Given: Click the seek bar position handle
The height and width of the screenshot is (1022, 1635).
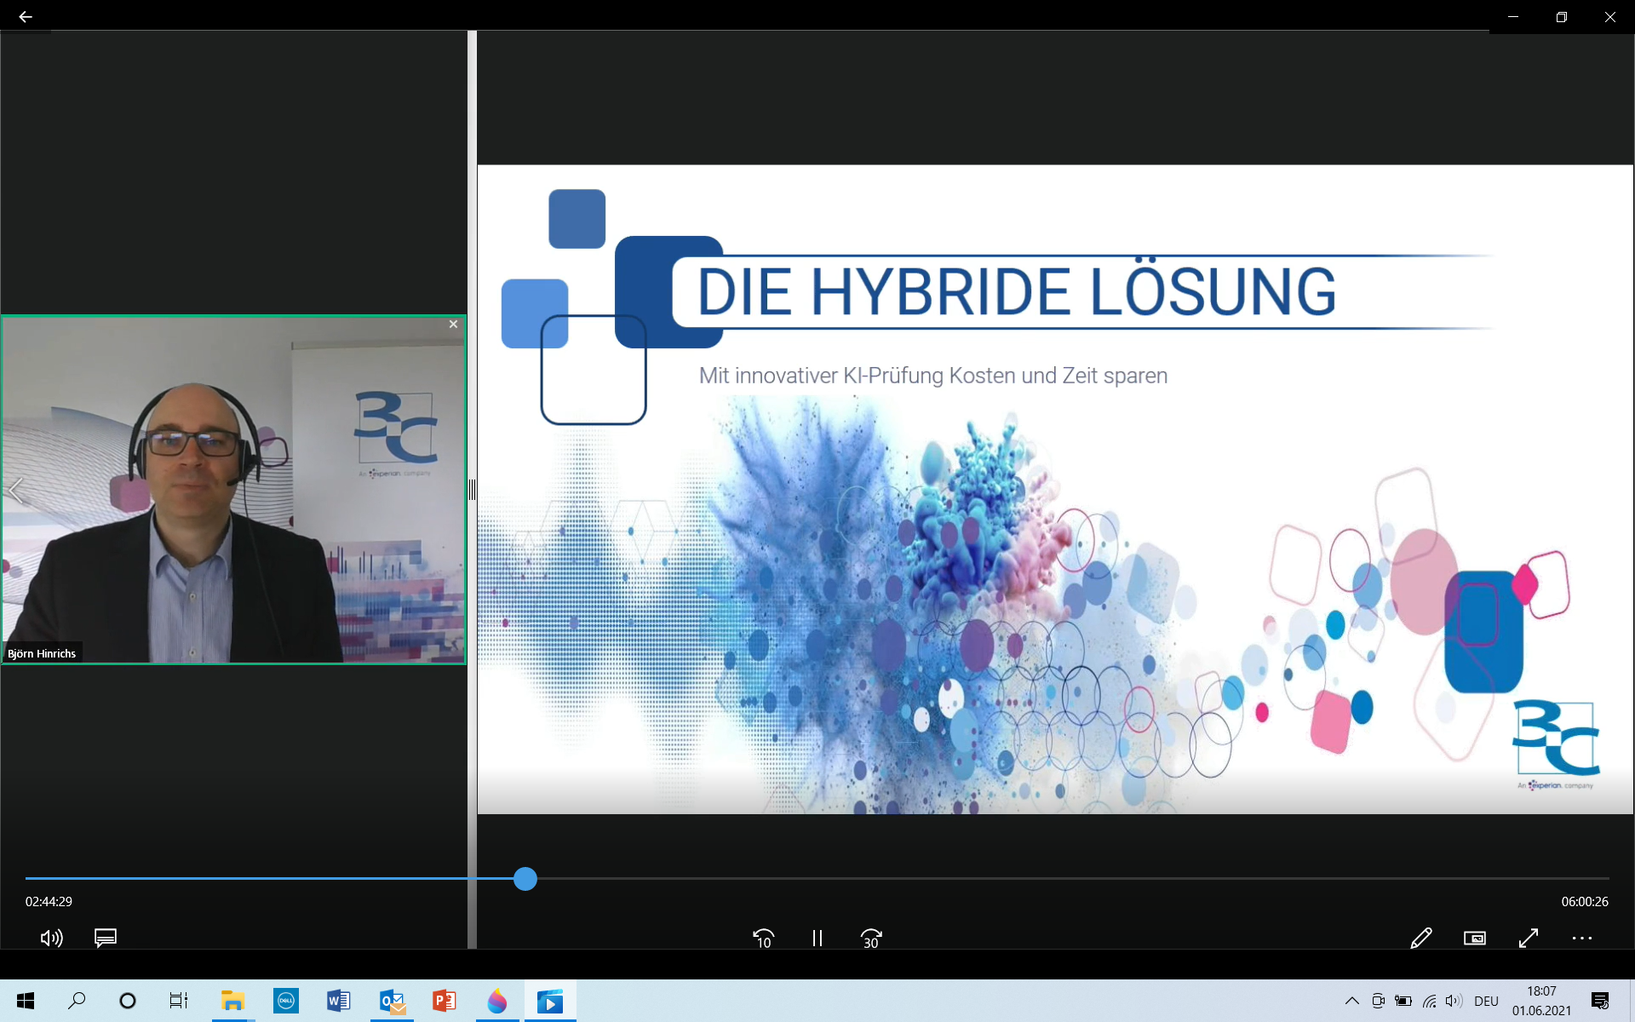Looking at the screenshot, I should (x=525, y=878).
